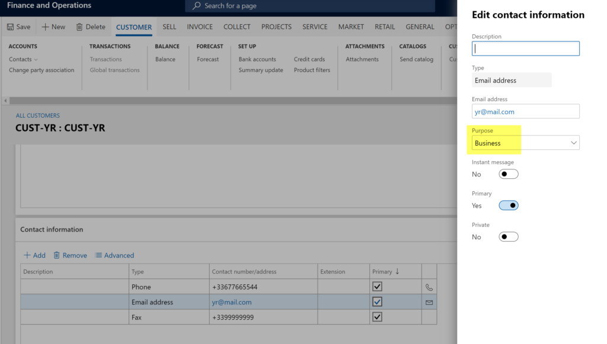Uncheck Primary on the Fax row
607x344 pixels.
[377, 317]
